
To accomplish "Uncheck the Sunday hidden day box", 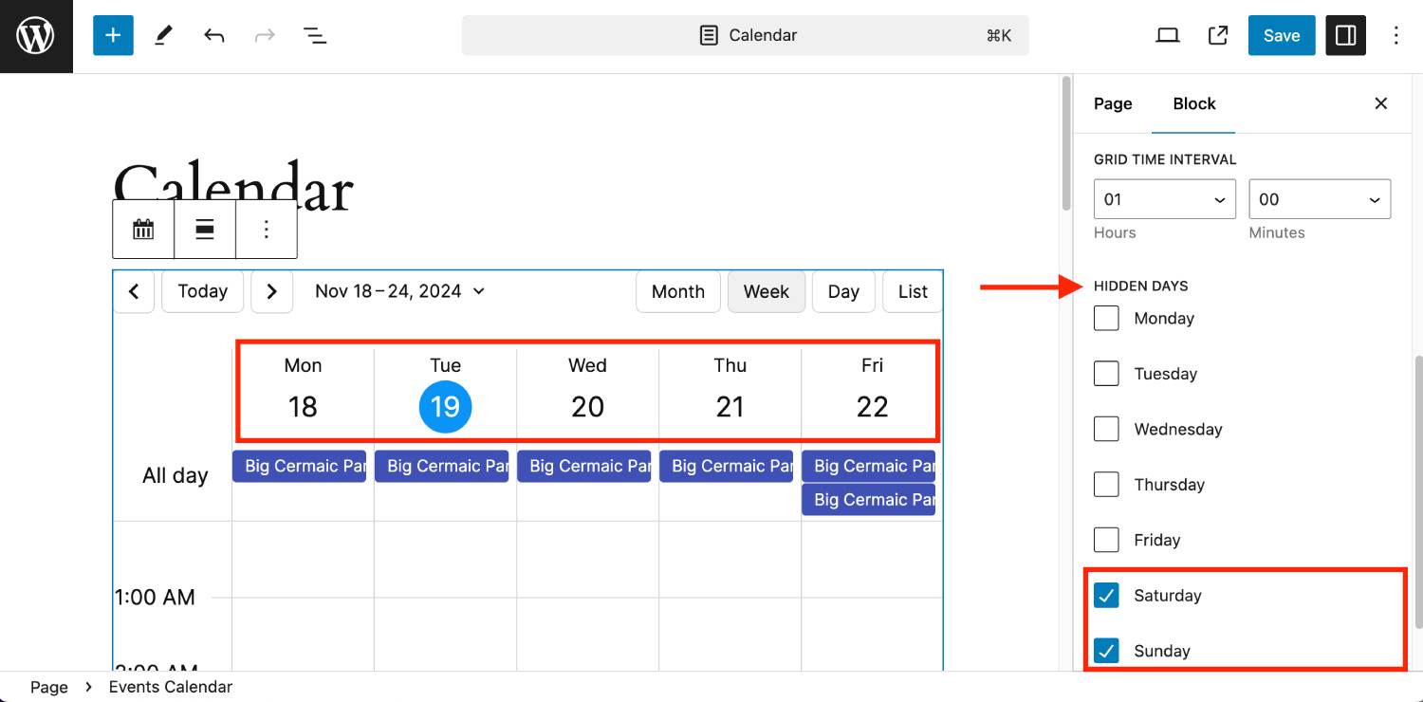I will [x=1106, y=651].
